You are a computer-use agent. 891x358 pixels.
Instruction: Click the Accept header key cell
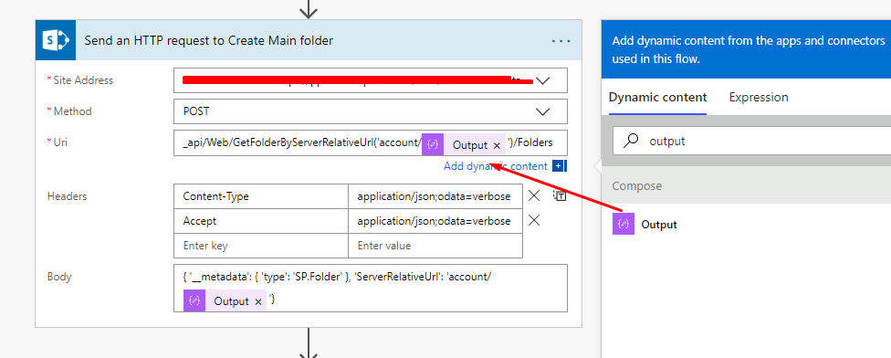coord(261,220)
